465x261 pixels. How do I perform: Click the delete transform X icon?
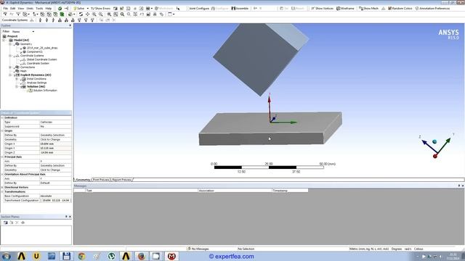click(x=114, y=20)
